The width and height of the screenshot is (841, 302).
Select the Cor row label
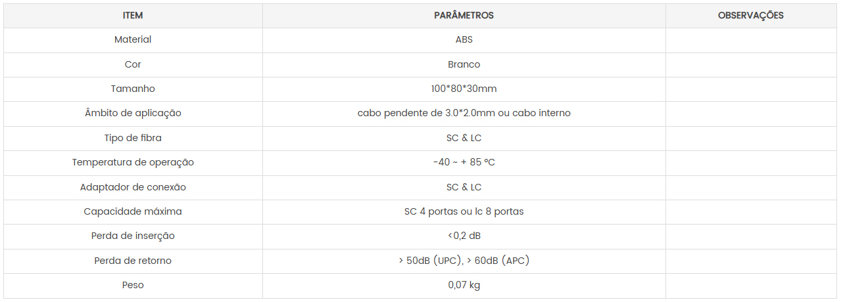coord(133,64)
